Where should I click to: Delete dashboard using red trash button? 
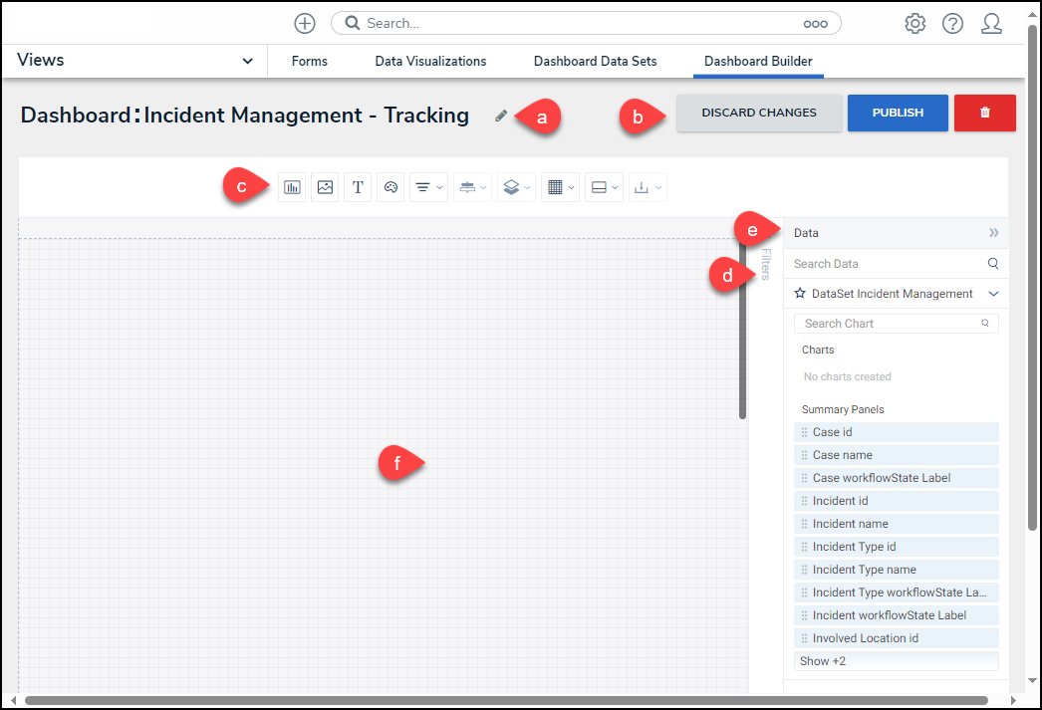click(x=984, y=114)
